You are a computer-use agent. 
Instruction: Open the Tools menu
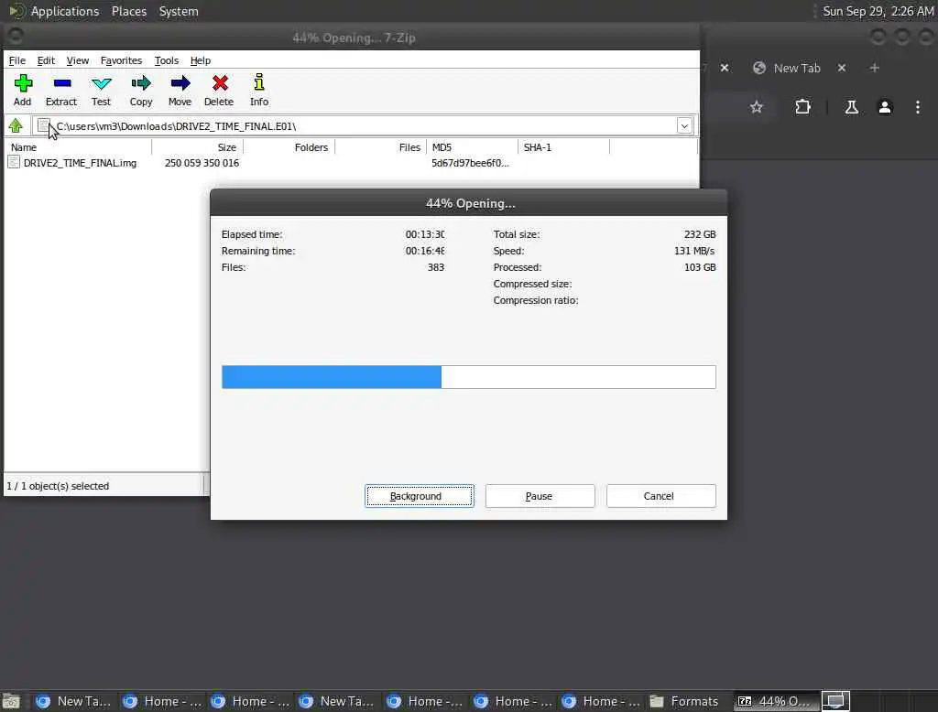[x=167, y=60]
